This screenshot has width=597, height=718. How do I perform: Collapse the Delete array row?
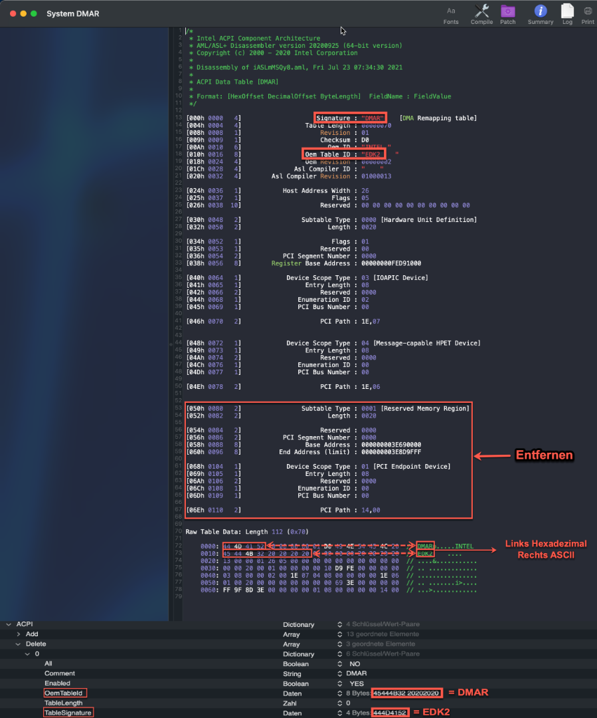click(19, 644)
